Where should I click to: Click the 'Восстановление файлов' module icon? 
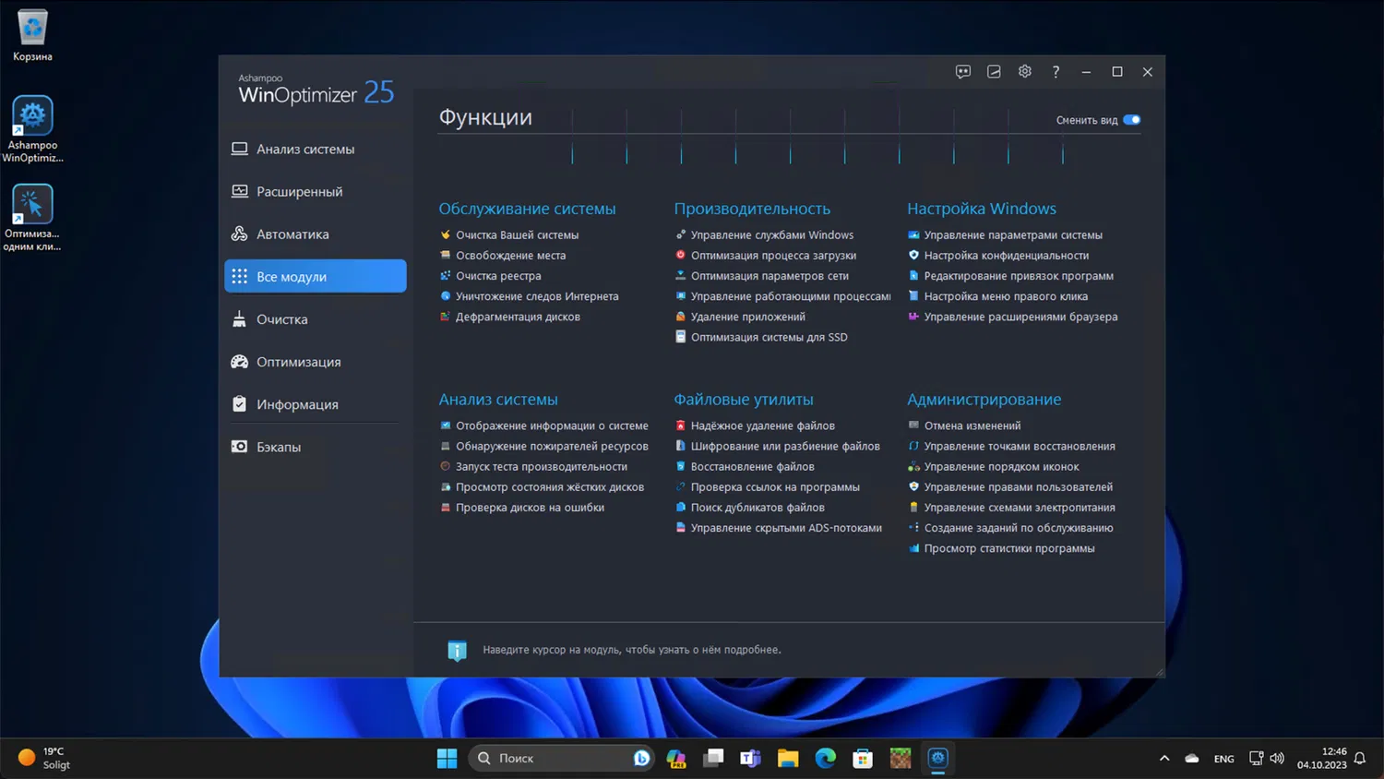tap(681, 467)
